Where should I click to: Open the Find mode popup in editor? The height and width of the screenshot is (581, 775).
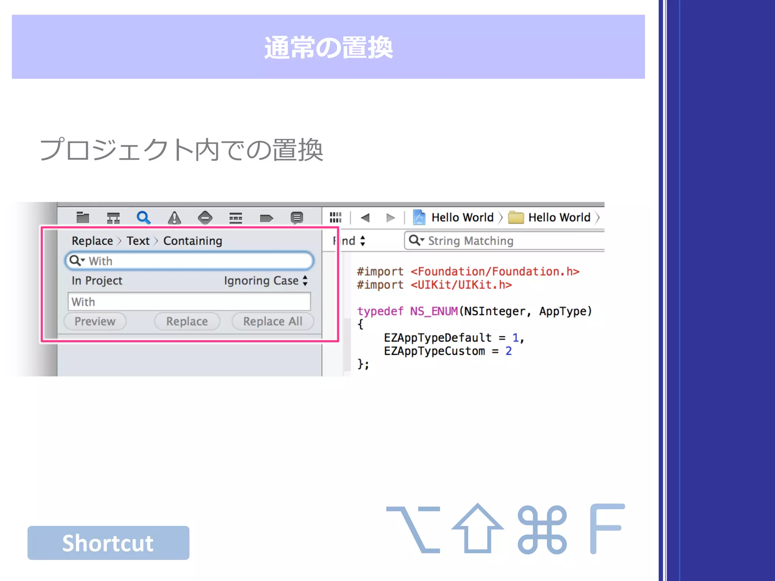(x=349, y=241)
